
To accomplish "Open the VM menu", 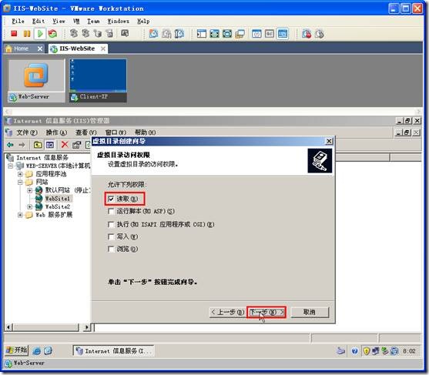I will pos(76,21).
